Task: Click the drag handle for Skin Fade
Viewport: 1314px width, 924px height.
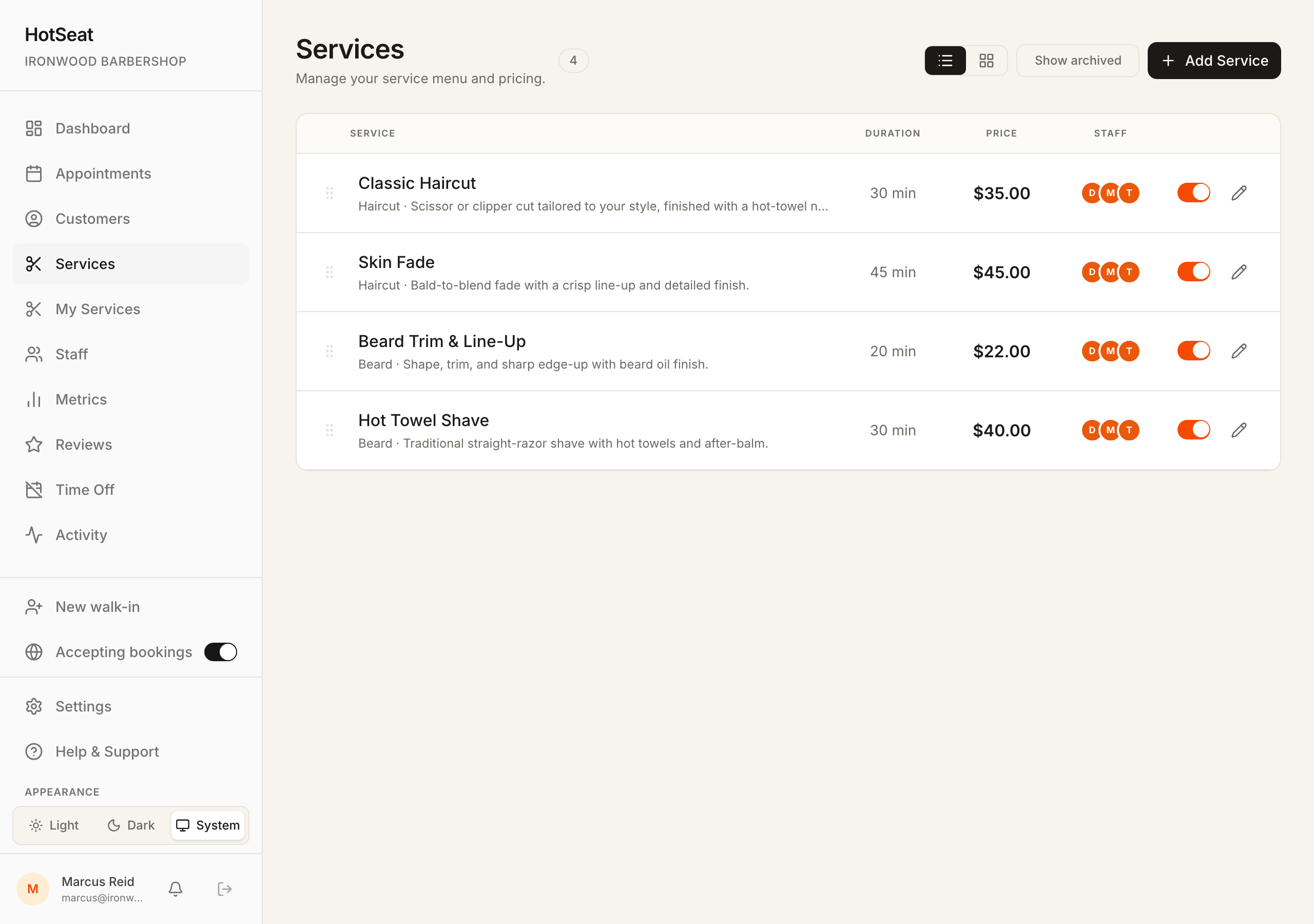Action: point(330,272)
